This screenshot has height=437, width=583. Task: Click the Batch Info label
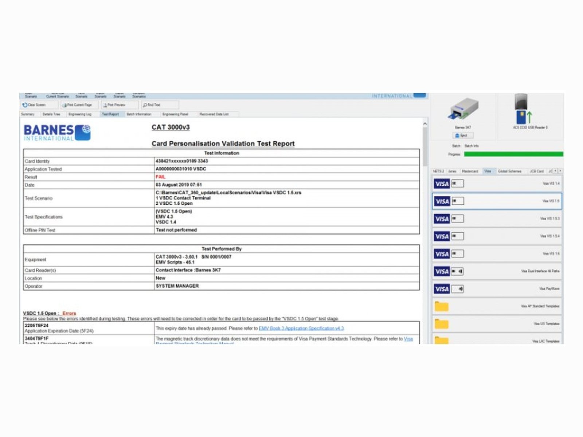pyautogui.click(x=472, y=146)
